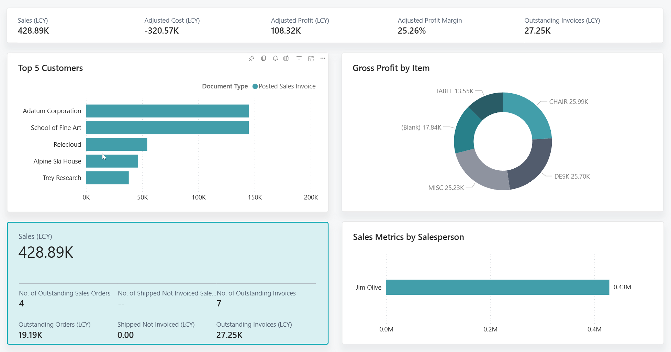Click the No. of Outstanding Invoices value

(x=219, y=303)
